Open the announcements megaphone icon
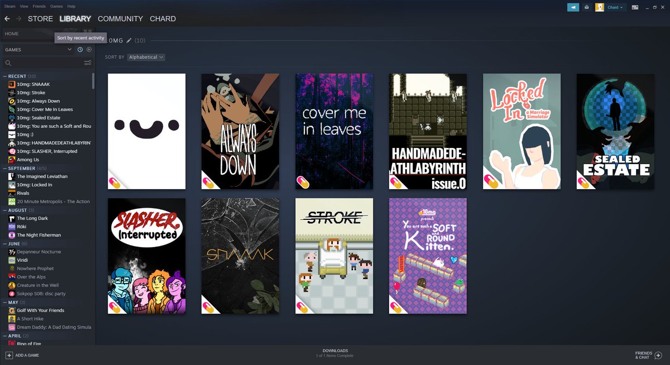 pos(573,7)
